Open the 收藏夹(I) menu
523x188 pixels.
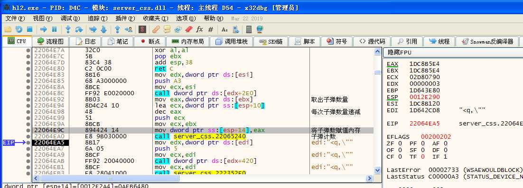point(156,18)
